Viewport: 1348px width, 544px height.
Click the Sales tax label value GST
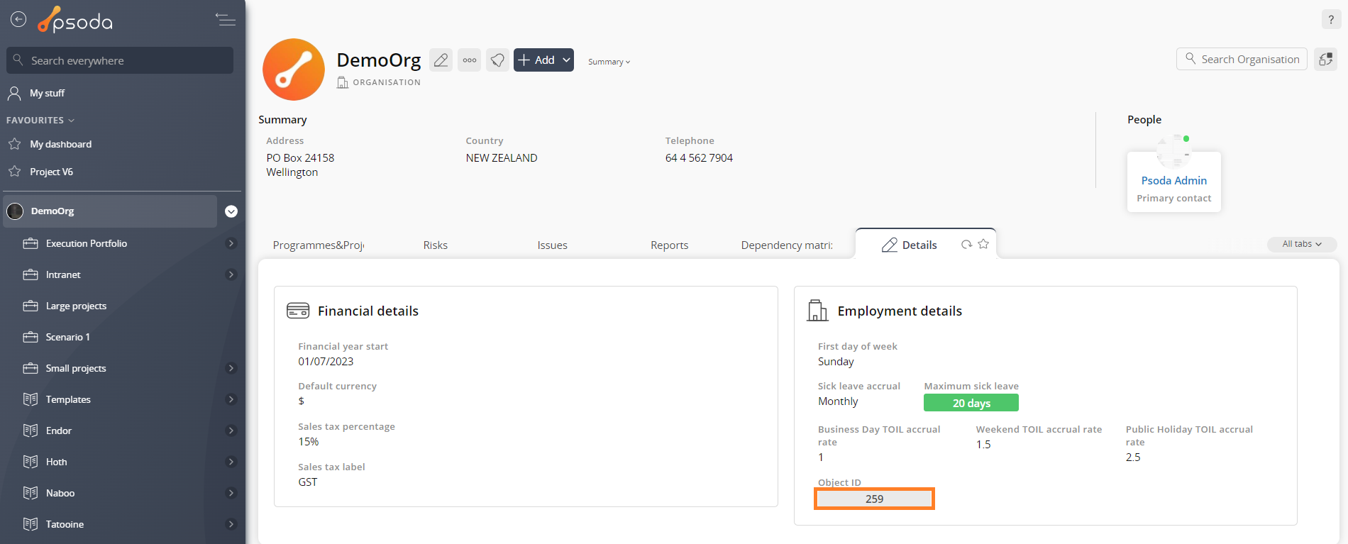coord(308,482)
